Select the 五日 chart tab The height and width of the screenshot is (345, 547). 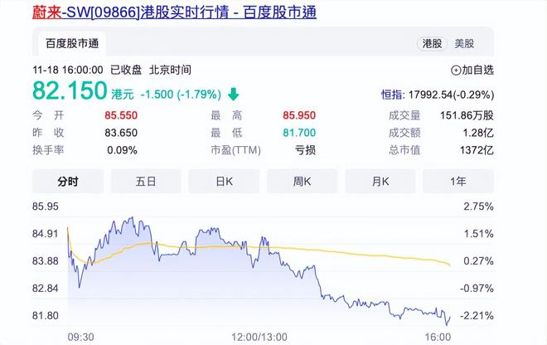pyautogui.click(x=146, y=182)
